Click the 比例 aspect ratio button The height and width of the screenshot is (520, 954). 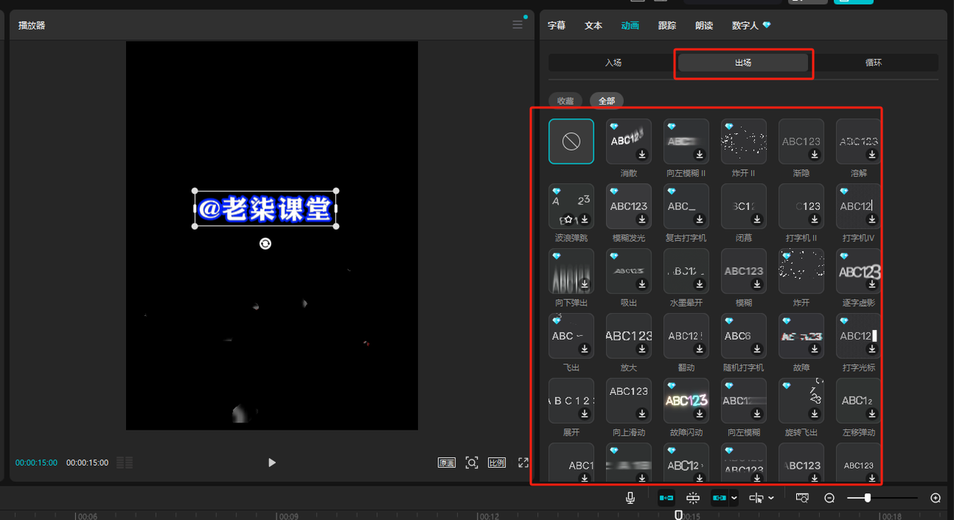click(497, 463)
